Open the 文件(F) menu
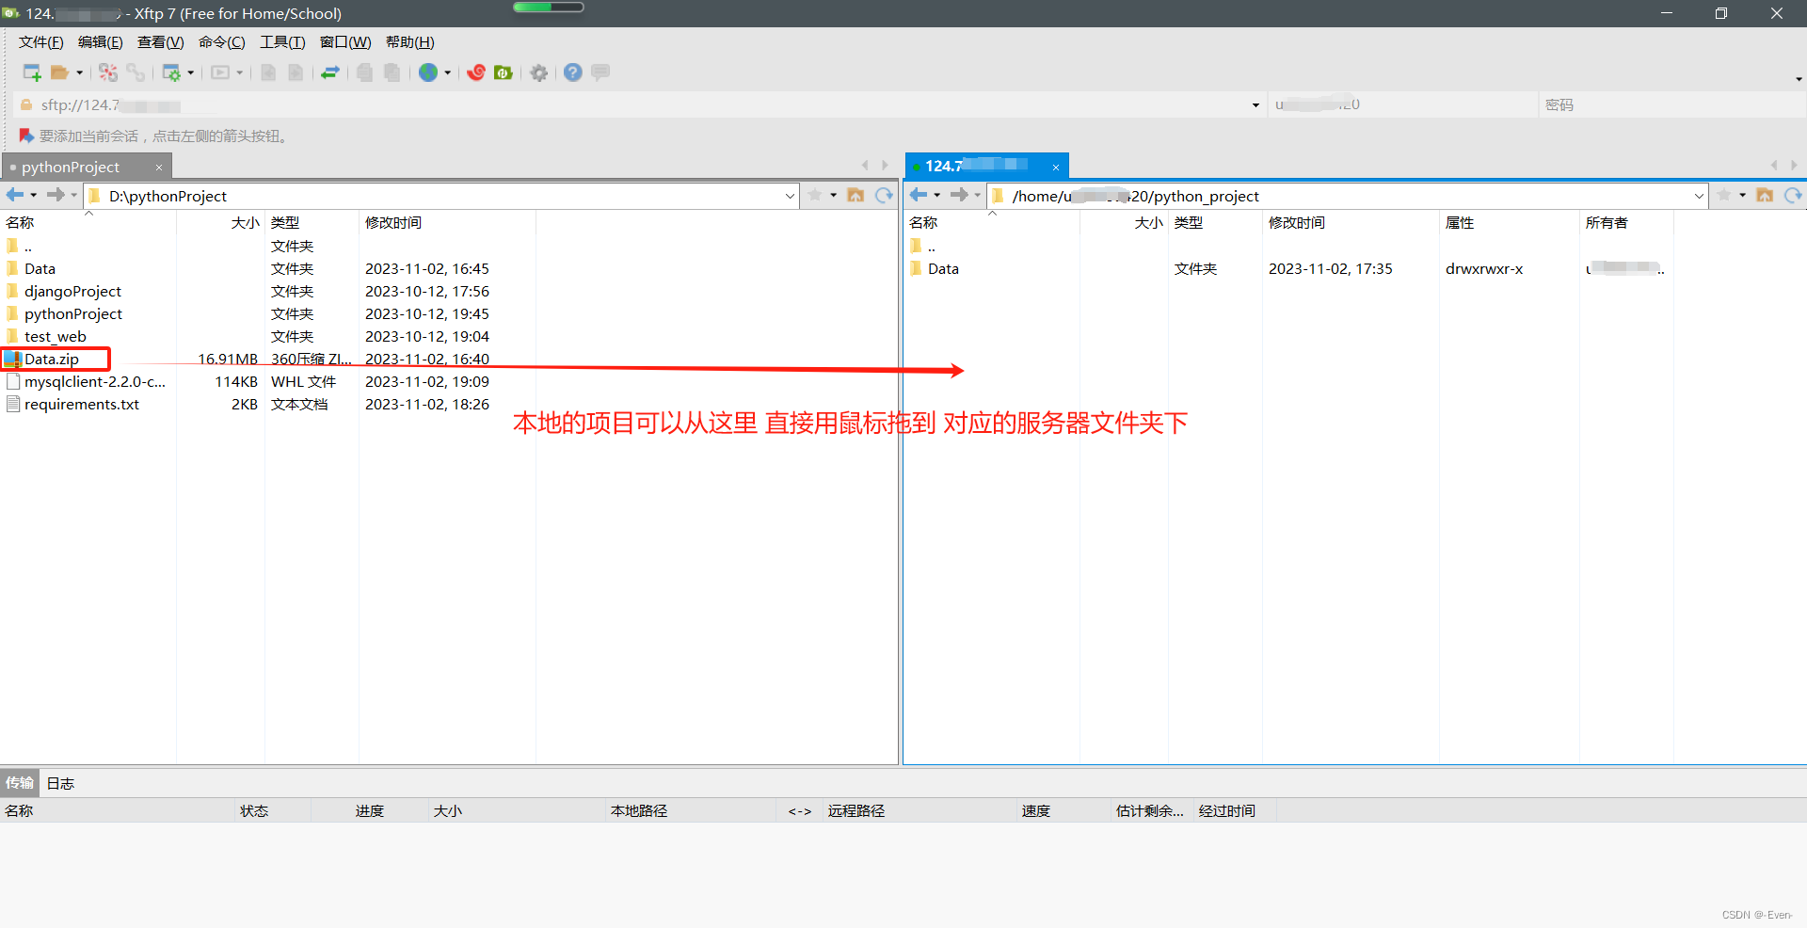 click(x=41, y=42)
